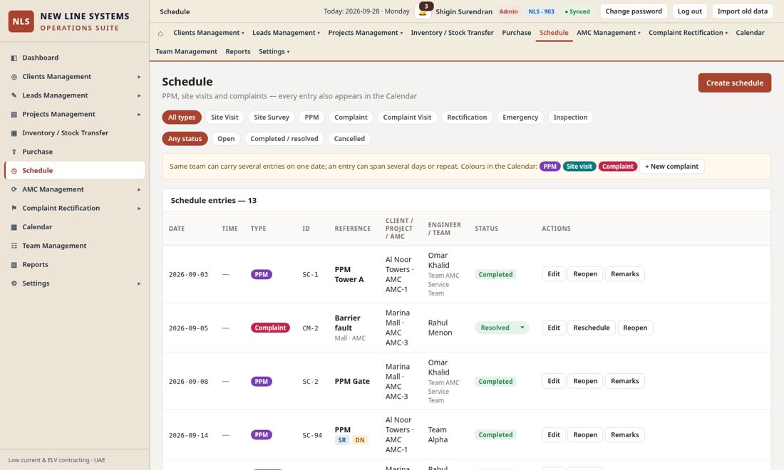
Task: Click the Complaint Rectification flag icon
Action: pos(14,208)
